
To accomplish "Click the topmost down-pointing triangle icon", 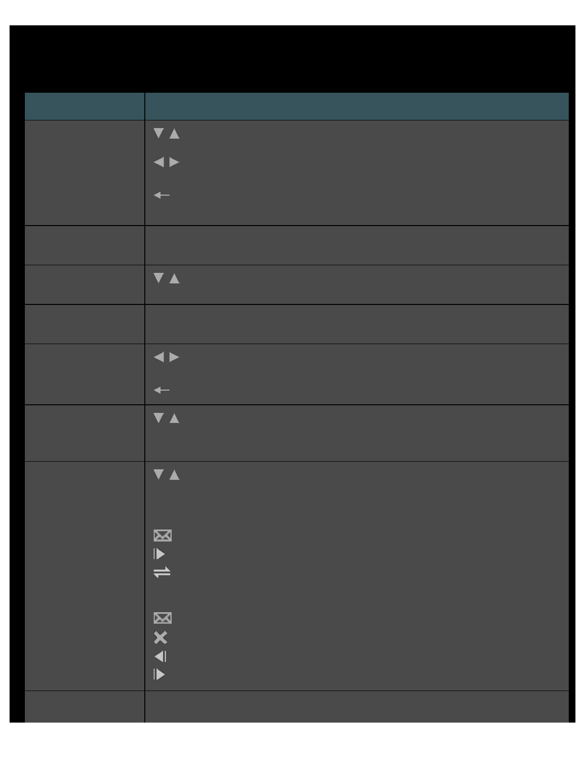I will 159,133.
